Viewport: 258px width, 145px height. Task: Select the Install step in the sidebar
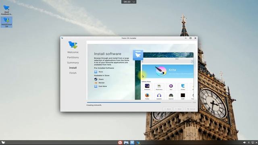tap(73, 68)
